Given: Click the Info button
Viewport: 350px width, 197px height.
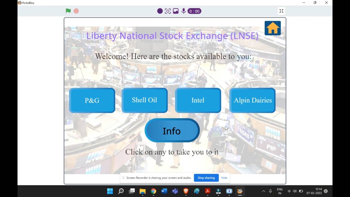Looking at the screenshot, I should coord(172,131).
